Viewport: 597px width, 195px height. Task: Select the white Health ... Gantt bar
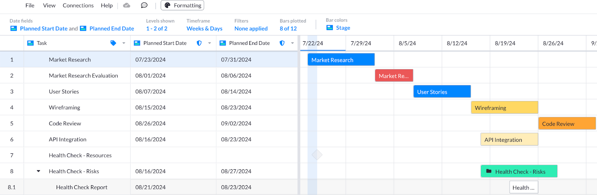pos(523,188)
